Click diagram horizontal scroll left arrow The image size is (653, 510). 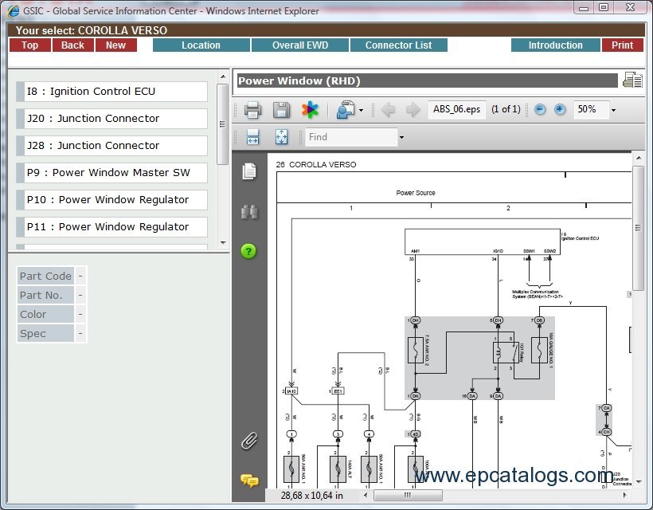(x=366, y=496)
